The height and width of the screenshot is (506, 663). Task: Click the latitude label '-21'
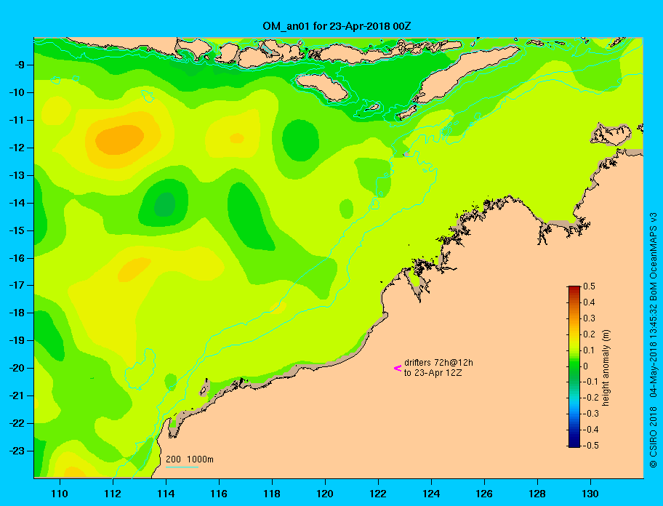17,395
